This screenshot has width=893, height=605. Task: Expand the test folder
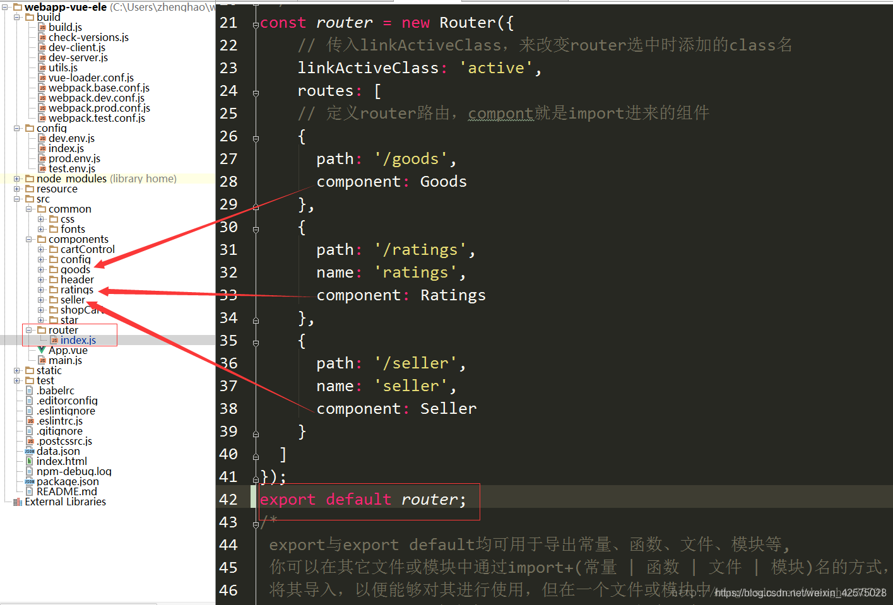click(x=17, y=380)
